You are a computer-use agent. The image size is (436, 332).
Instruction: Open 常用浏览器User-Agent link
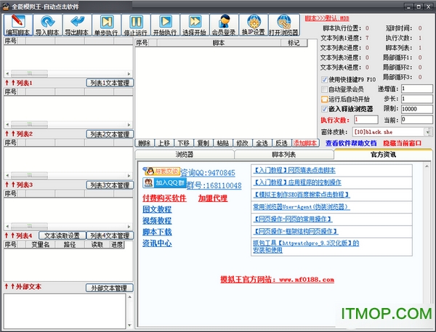pos(301,207)
